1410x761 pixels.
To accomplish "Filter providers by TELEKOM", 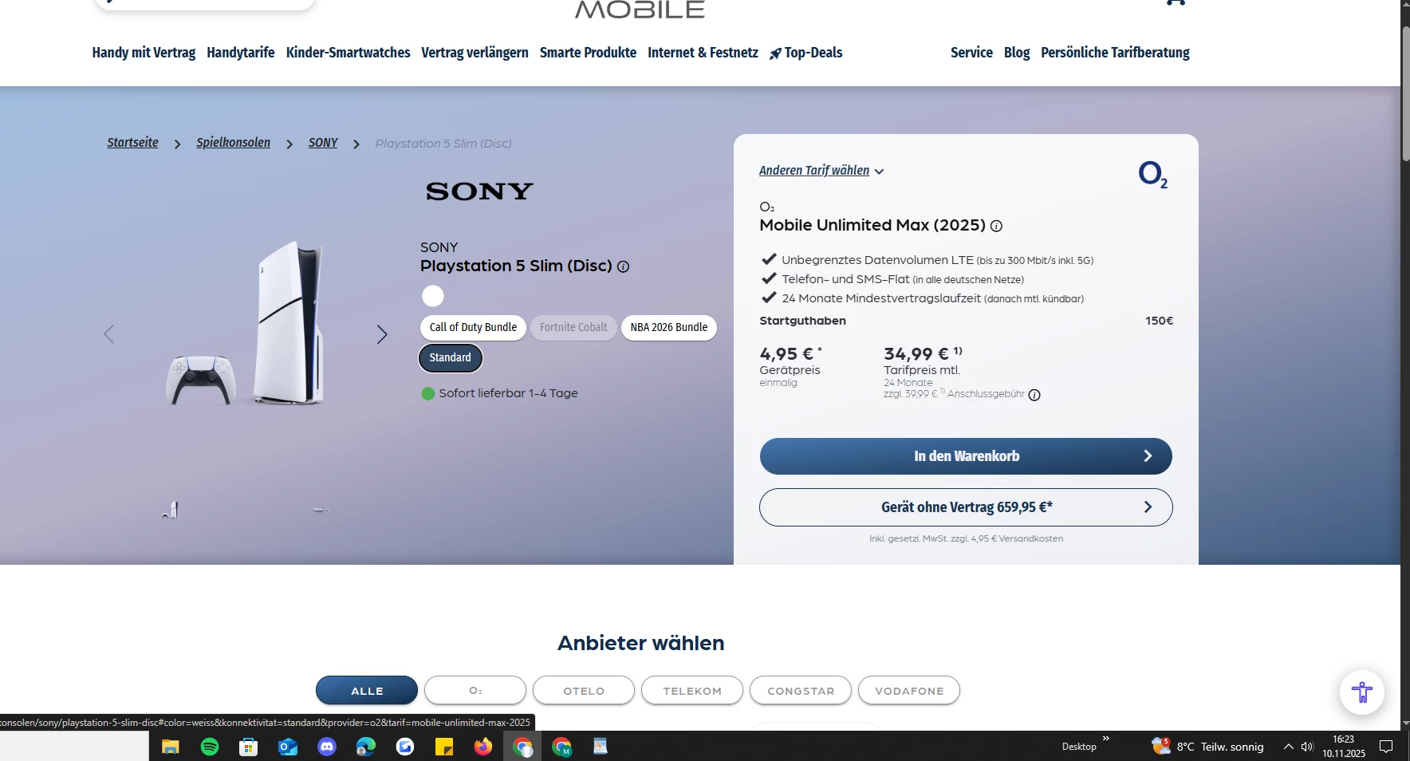I will (692, 691).
